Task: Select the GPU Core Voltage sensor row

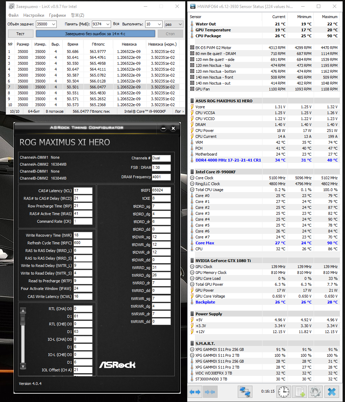Action: [x=264, y=296]
